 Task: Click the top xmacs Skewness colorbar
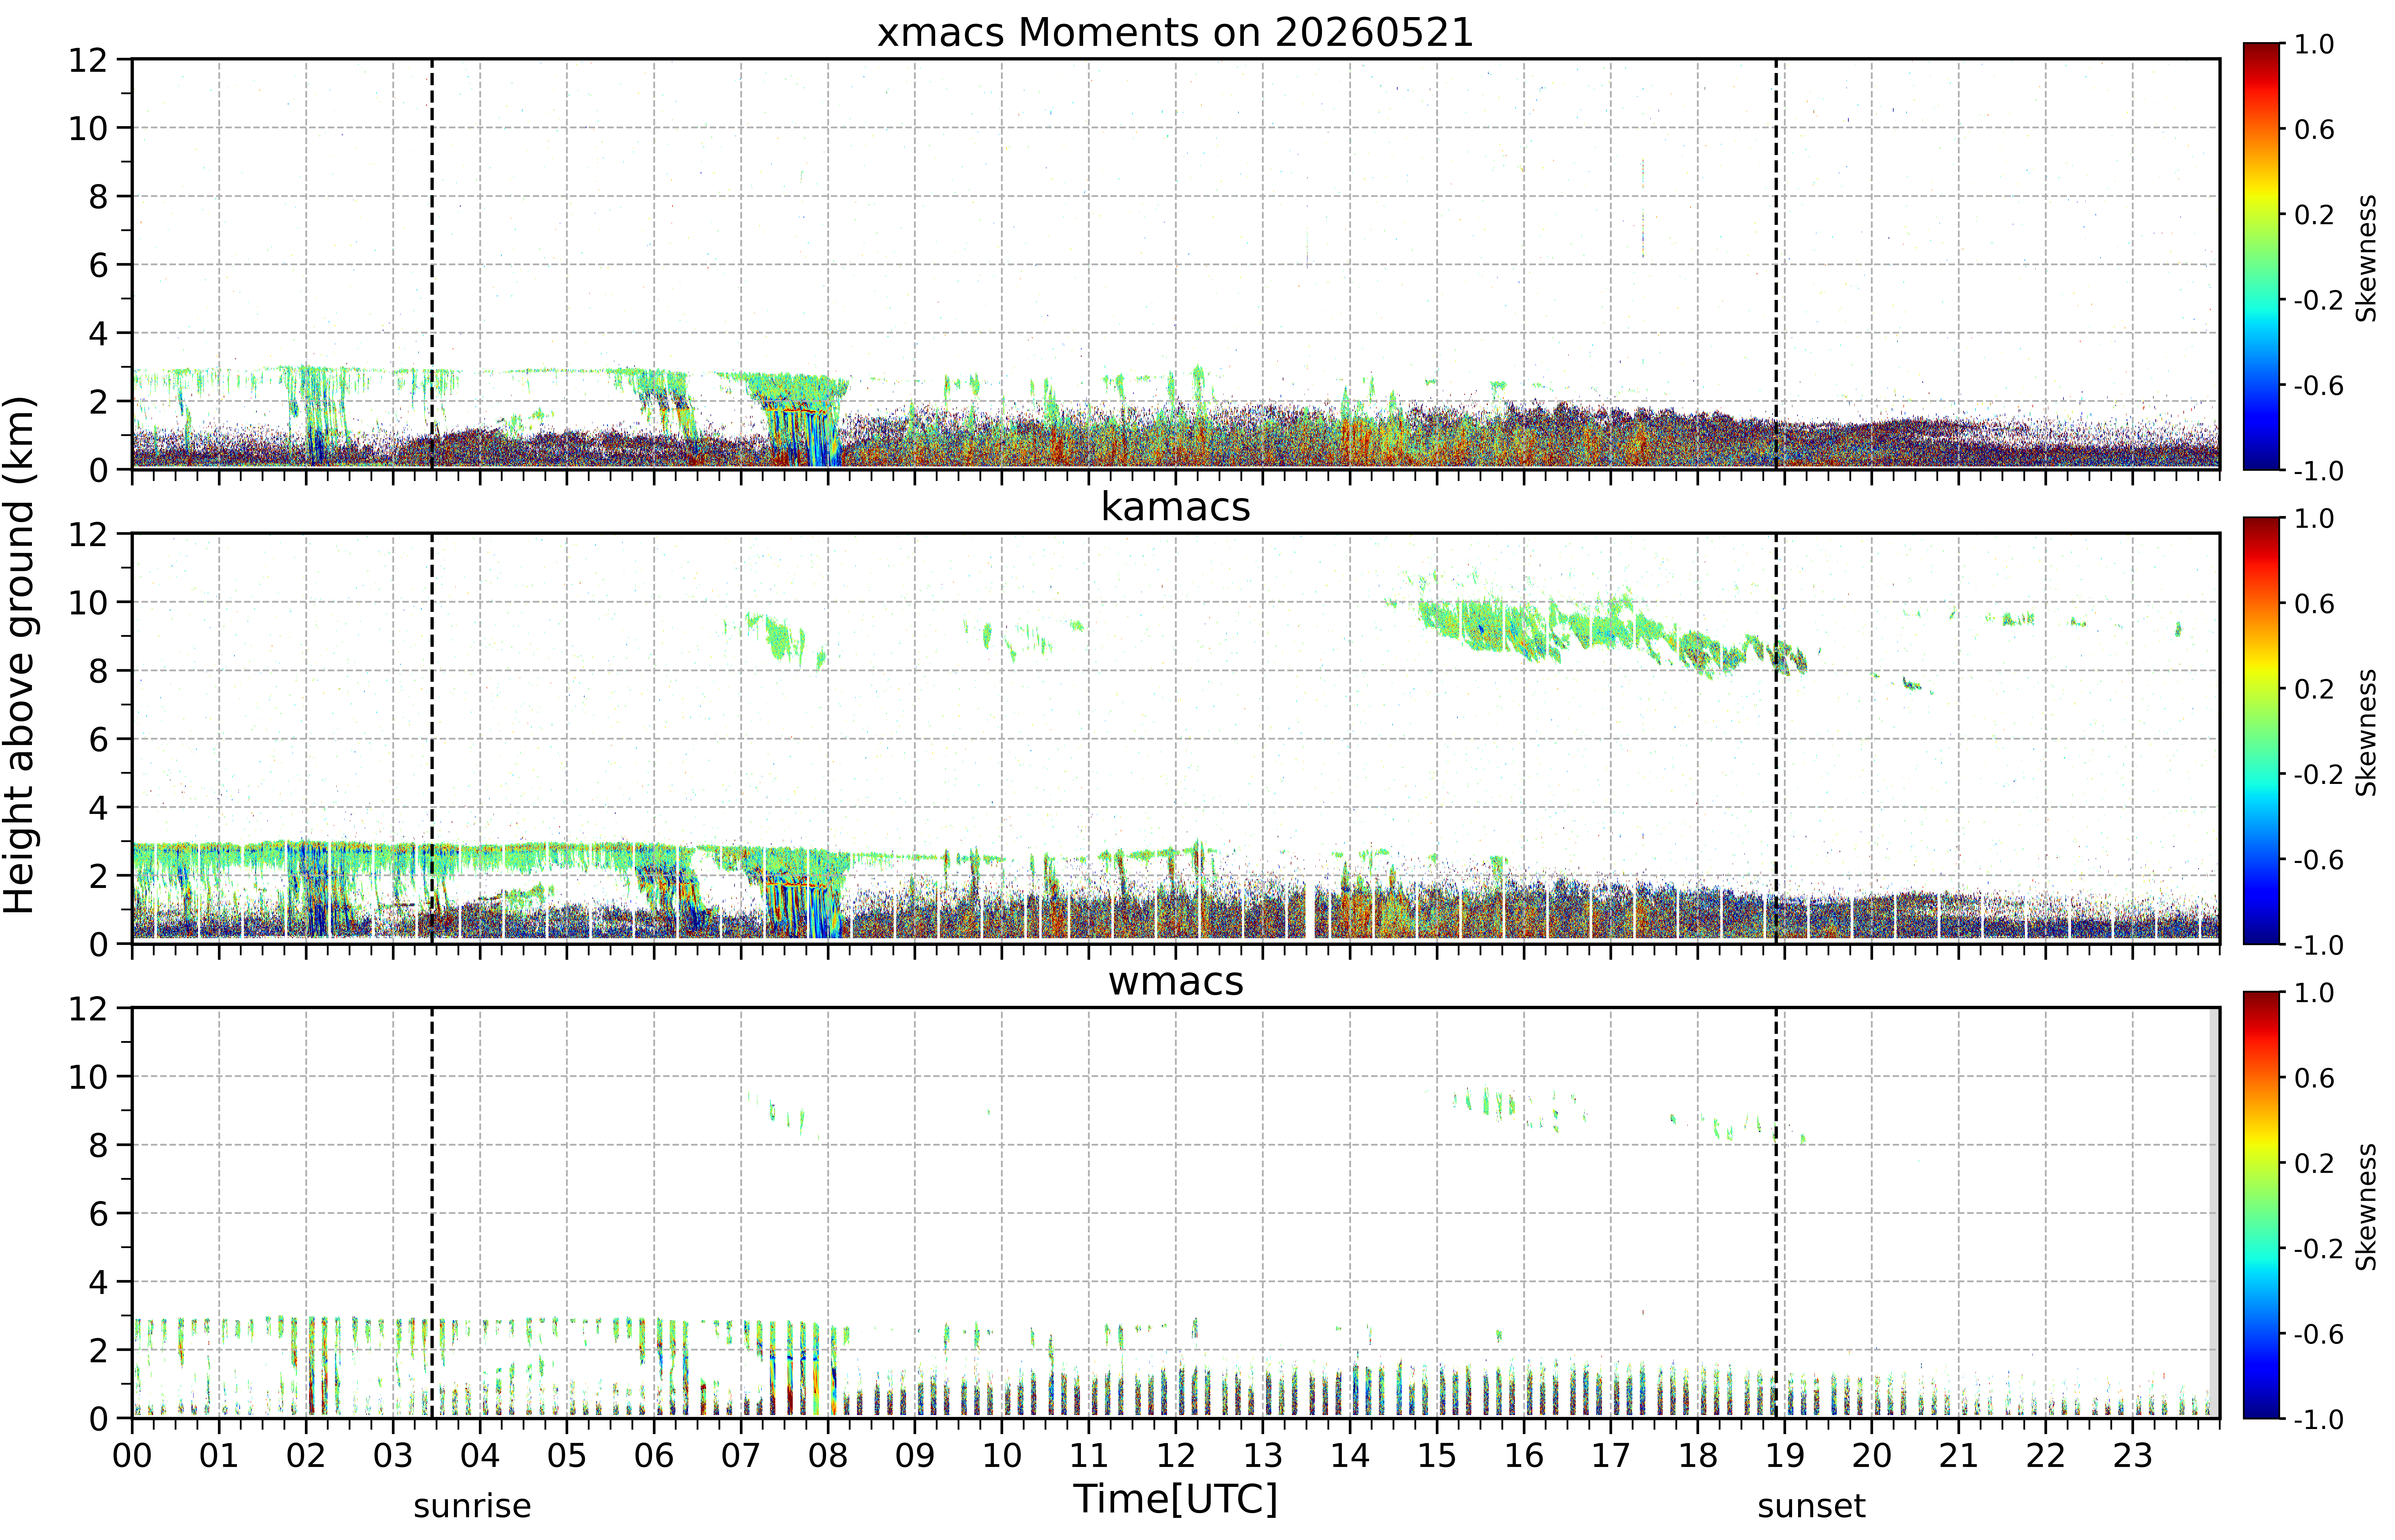click(x=2261, y=256)
